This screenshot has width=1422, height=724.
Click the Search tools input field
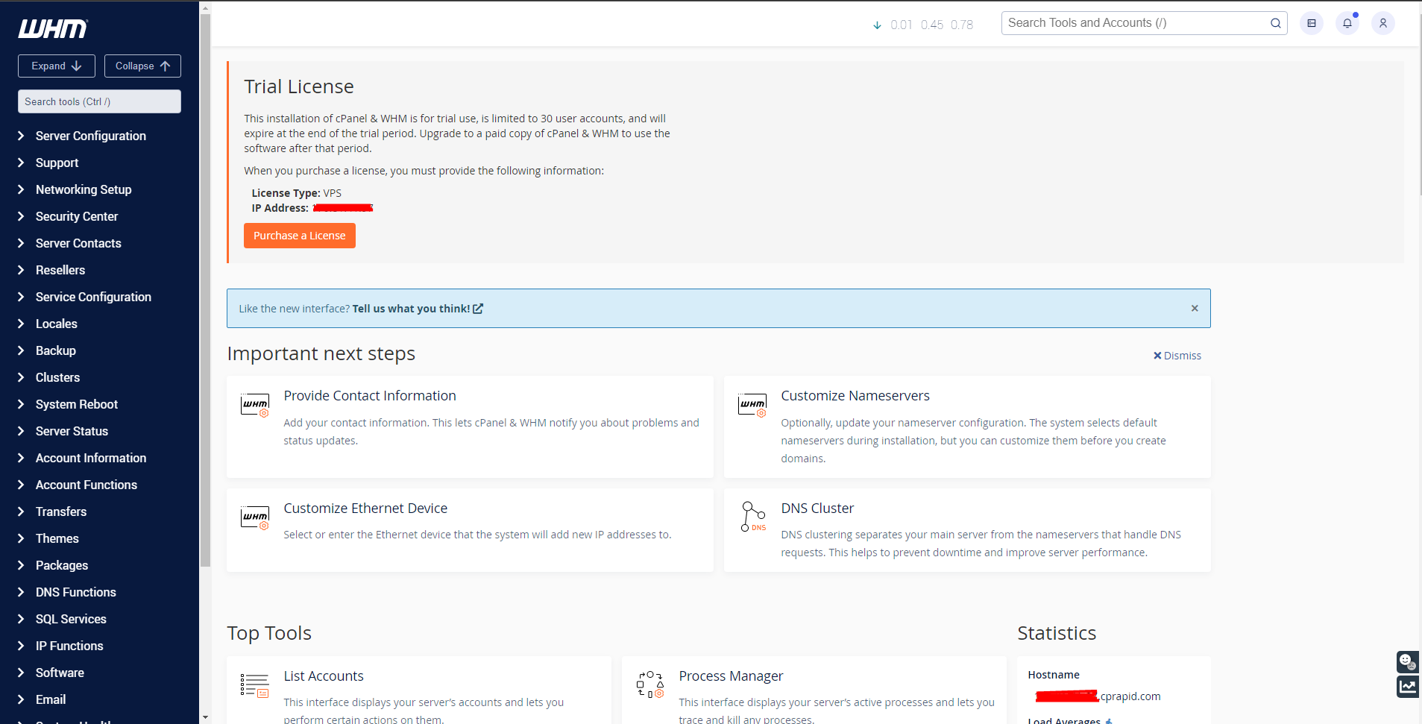tap(99, 101)
